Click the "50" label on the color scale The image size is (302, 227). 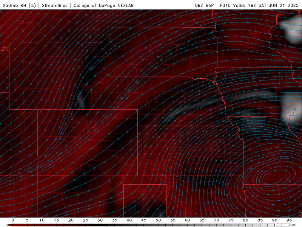[158, 220]
